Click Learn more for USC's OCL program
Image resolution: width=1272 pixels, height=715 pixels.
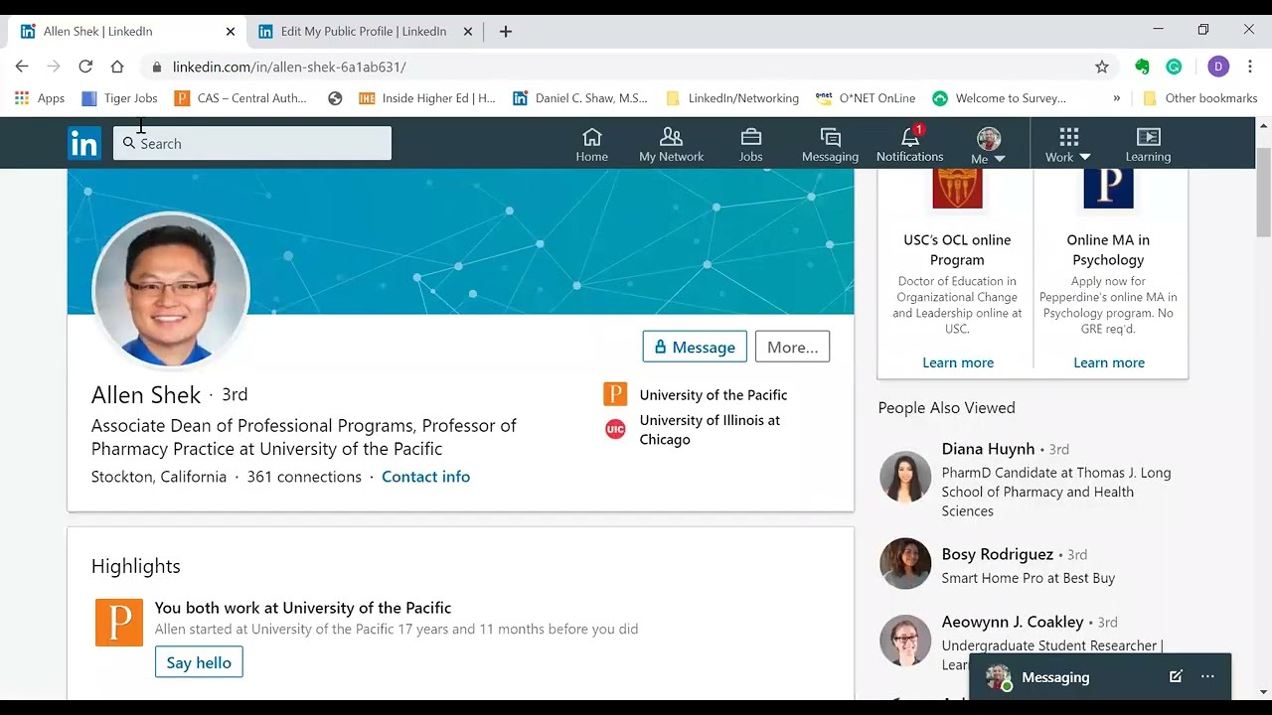tap(958, 362)
